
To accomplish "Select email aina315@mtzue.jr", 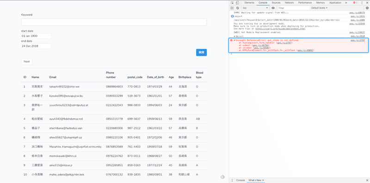I will (x=61, y=165).
